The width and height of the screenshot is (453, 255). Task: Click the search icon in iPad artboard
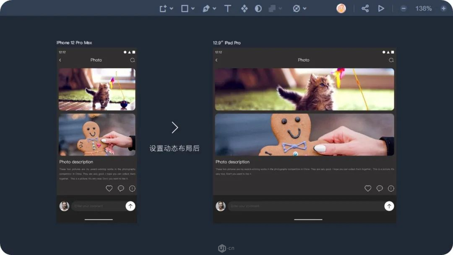(x=391, y=60)
